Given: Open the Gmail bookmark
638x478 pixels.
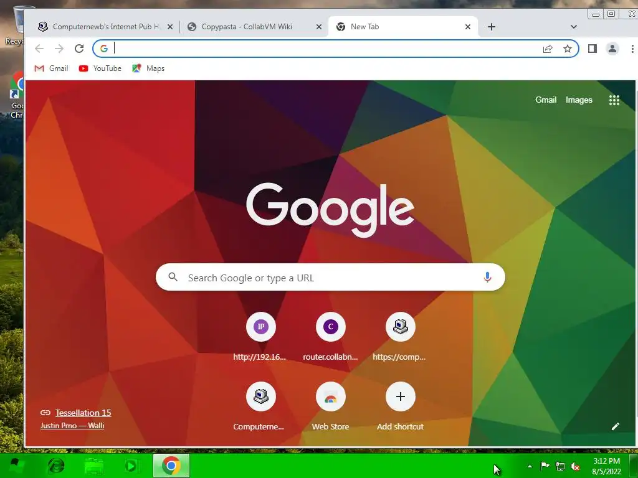Looking at the screenshot, I should (51, 68).
